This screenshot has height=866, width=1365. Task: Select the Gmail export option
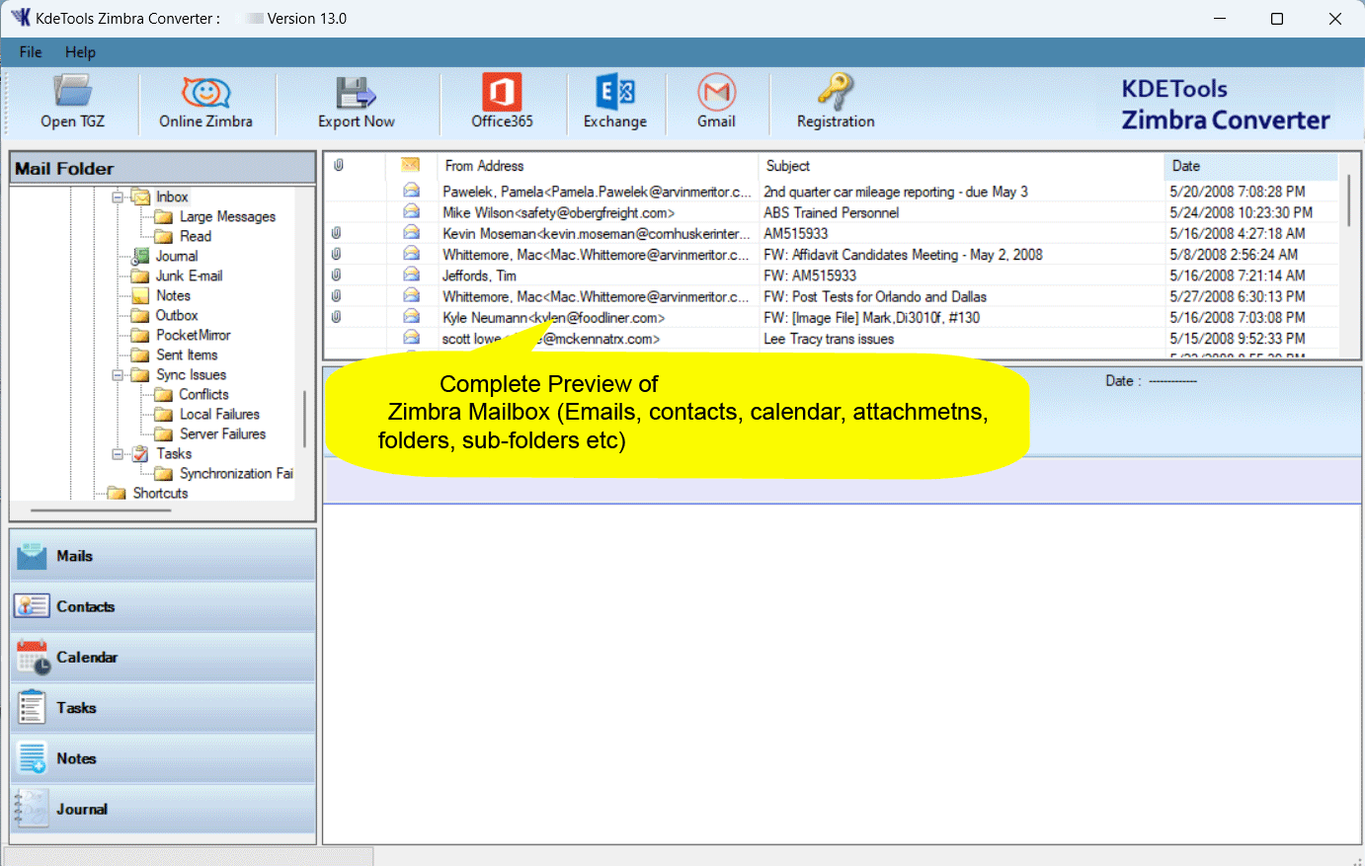pos(716,102)
